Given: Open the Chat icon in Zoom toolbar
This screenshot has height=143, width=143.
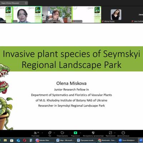Looking at the screenshot, I should [x=50, y=133].
